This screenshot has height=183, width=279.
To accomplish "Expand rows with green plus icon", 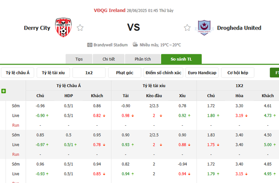I will pyautogui.click(x=3, y=91).
